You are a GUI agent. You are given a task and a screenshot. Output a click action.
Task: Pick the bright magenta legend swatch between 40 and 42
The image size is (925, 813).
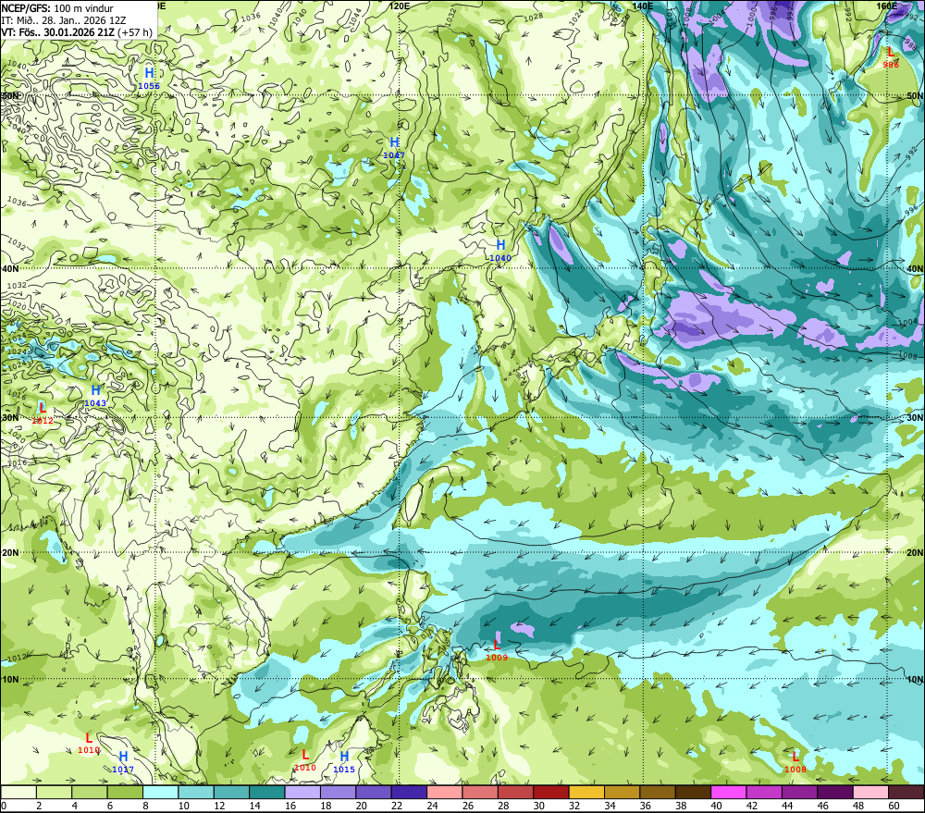tap(729, 792)
